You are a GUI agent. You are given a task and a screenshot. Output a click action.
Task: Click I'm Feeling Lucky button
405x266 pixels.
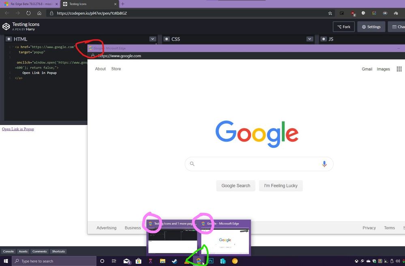point(281,186)
